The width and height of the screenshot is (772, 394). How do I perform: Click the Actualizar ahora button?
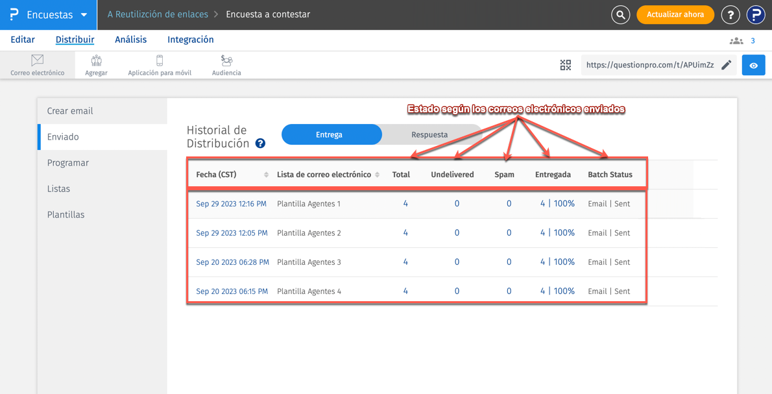[x=675, y=14]
